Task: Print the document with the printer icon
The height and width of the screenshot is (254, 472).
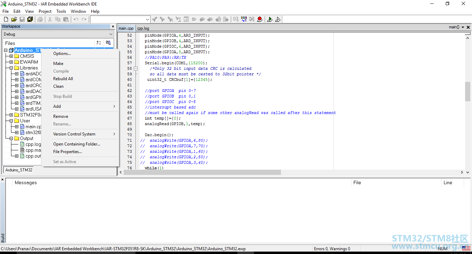Action: (x=40, y=19)
